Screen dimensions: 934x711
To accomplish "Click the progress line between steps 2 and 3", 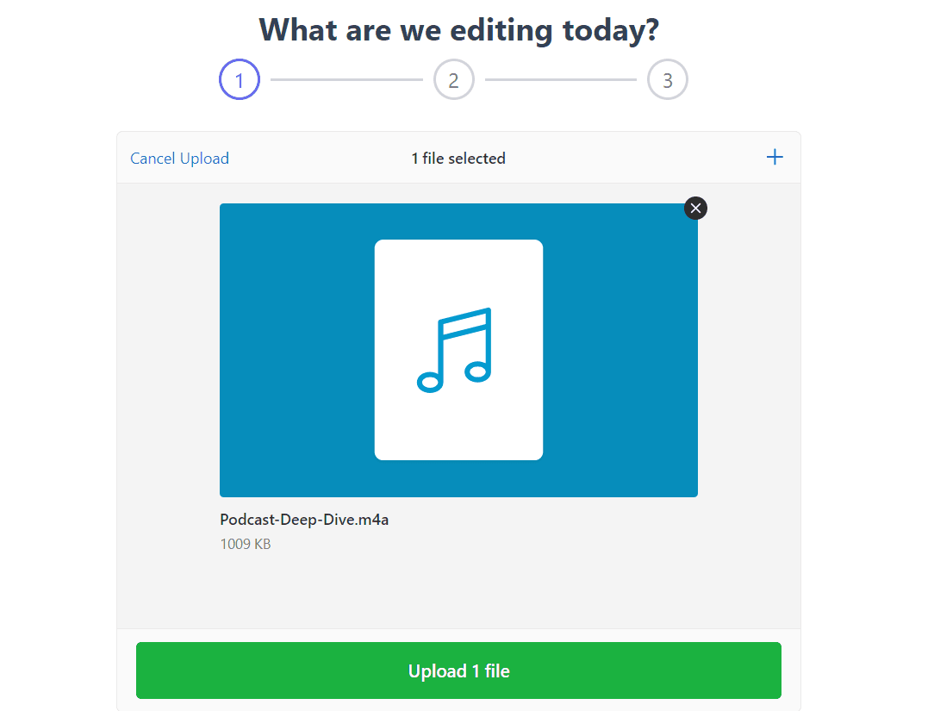I will pos(561,79).
